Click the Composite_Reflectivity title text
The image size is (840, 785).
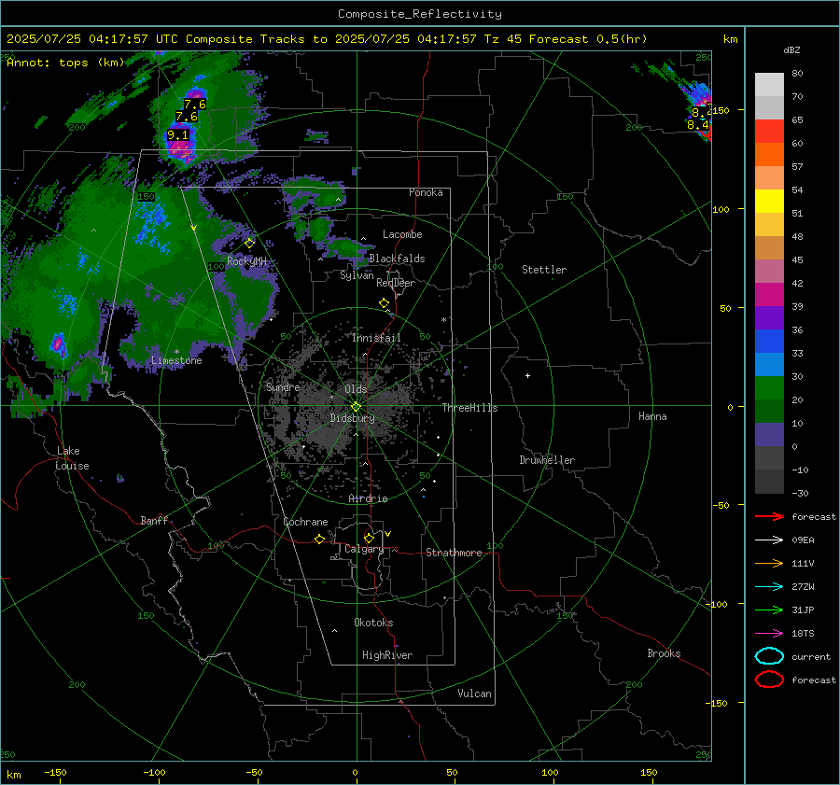420,14
